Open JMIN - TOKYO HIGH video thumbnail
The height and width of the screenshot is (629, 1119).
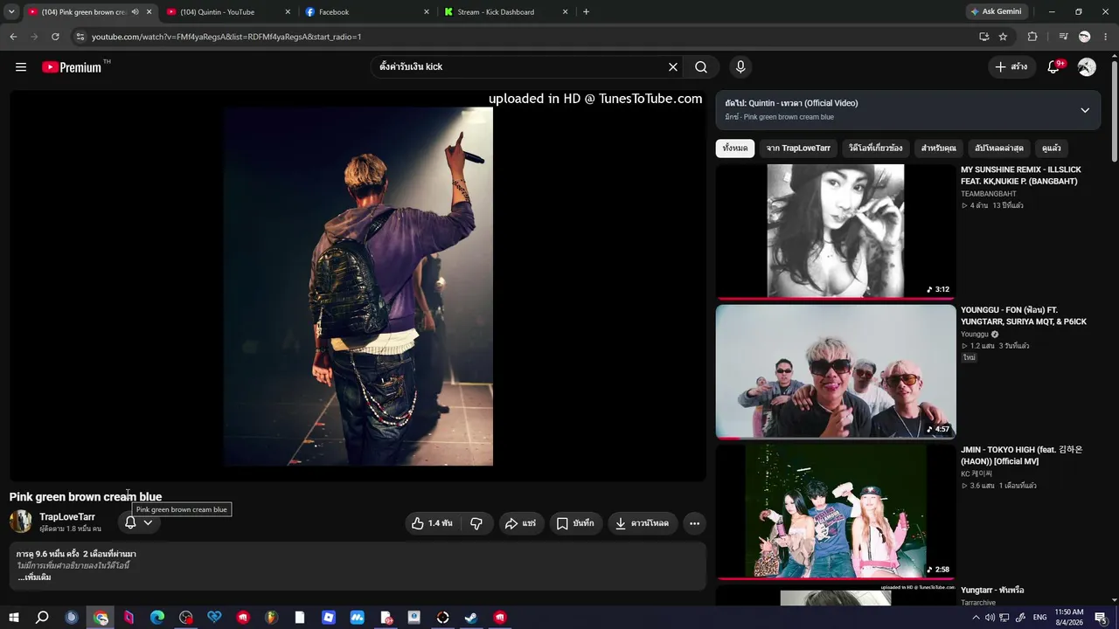point(836,512)
